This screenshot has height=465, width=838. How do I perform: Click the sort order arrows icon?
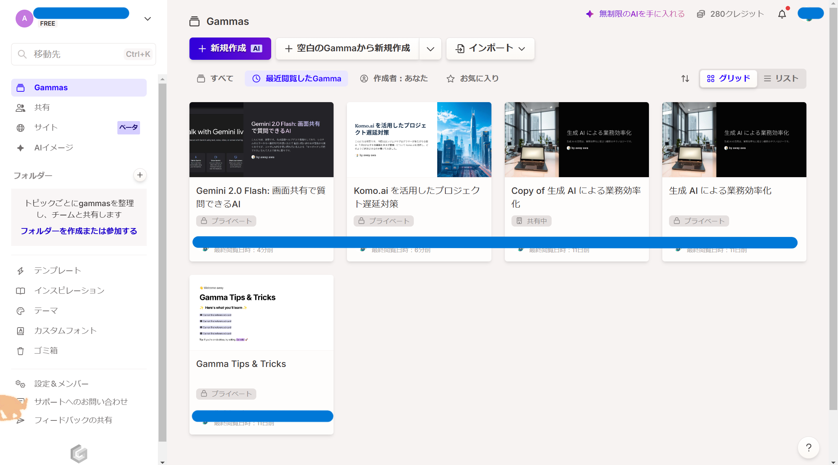coord(685,78)
